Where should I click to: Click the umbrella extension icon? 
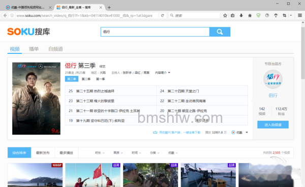pyautogui.click(x=276, y=15)
